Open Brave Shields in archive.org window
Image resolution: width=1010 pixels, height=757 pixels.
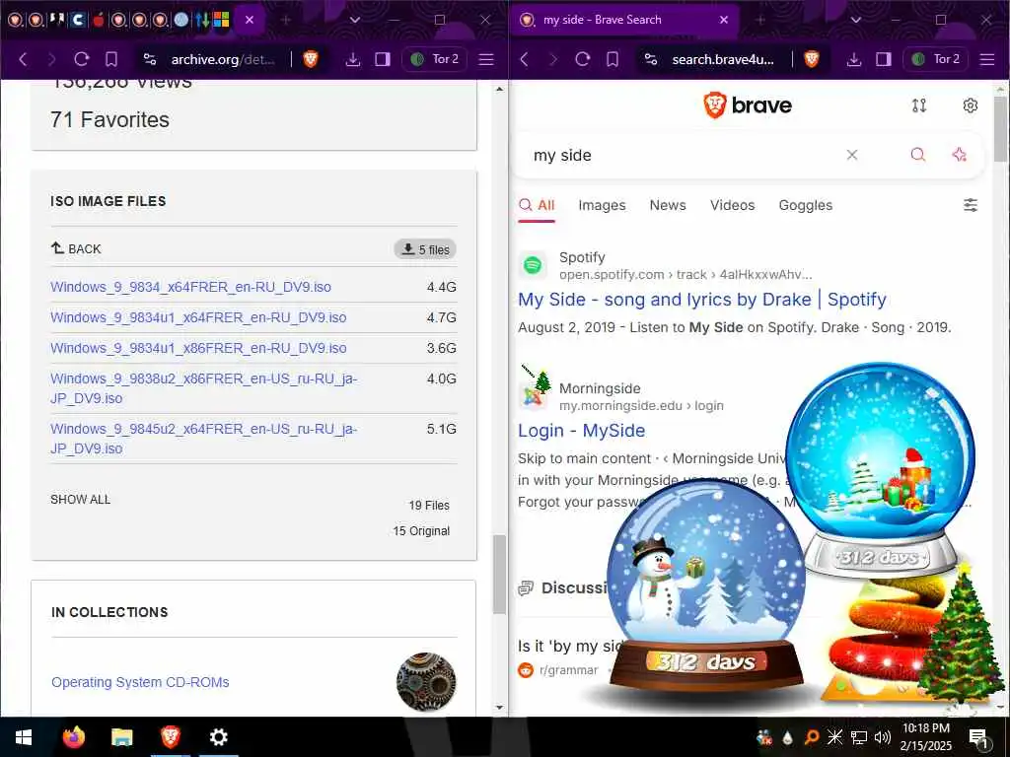(311, 59)
